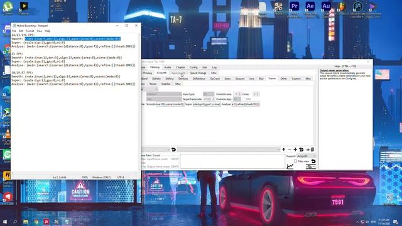Select the DeCrawl filter tab
Viewport: 402px width, 226px height.
coord(215,78)
